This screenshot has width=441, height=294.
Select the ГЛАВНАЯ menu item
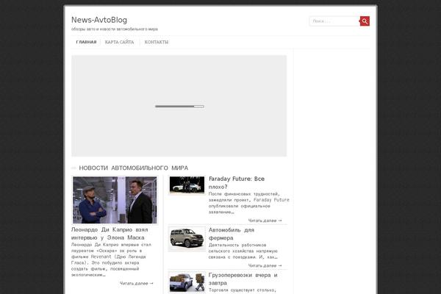[86, 42]
